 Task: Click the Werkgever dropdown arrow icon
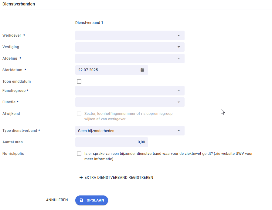click(x=179, y=35)
